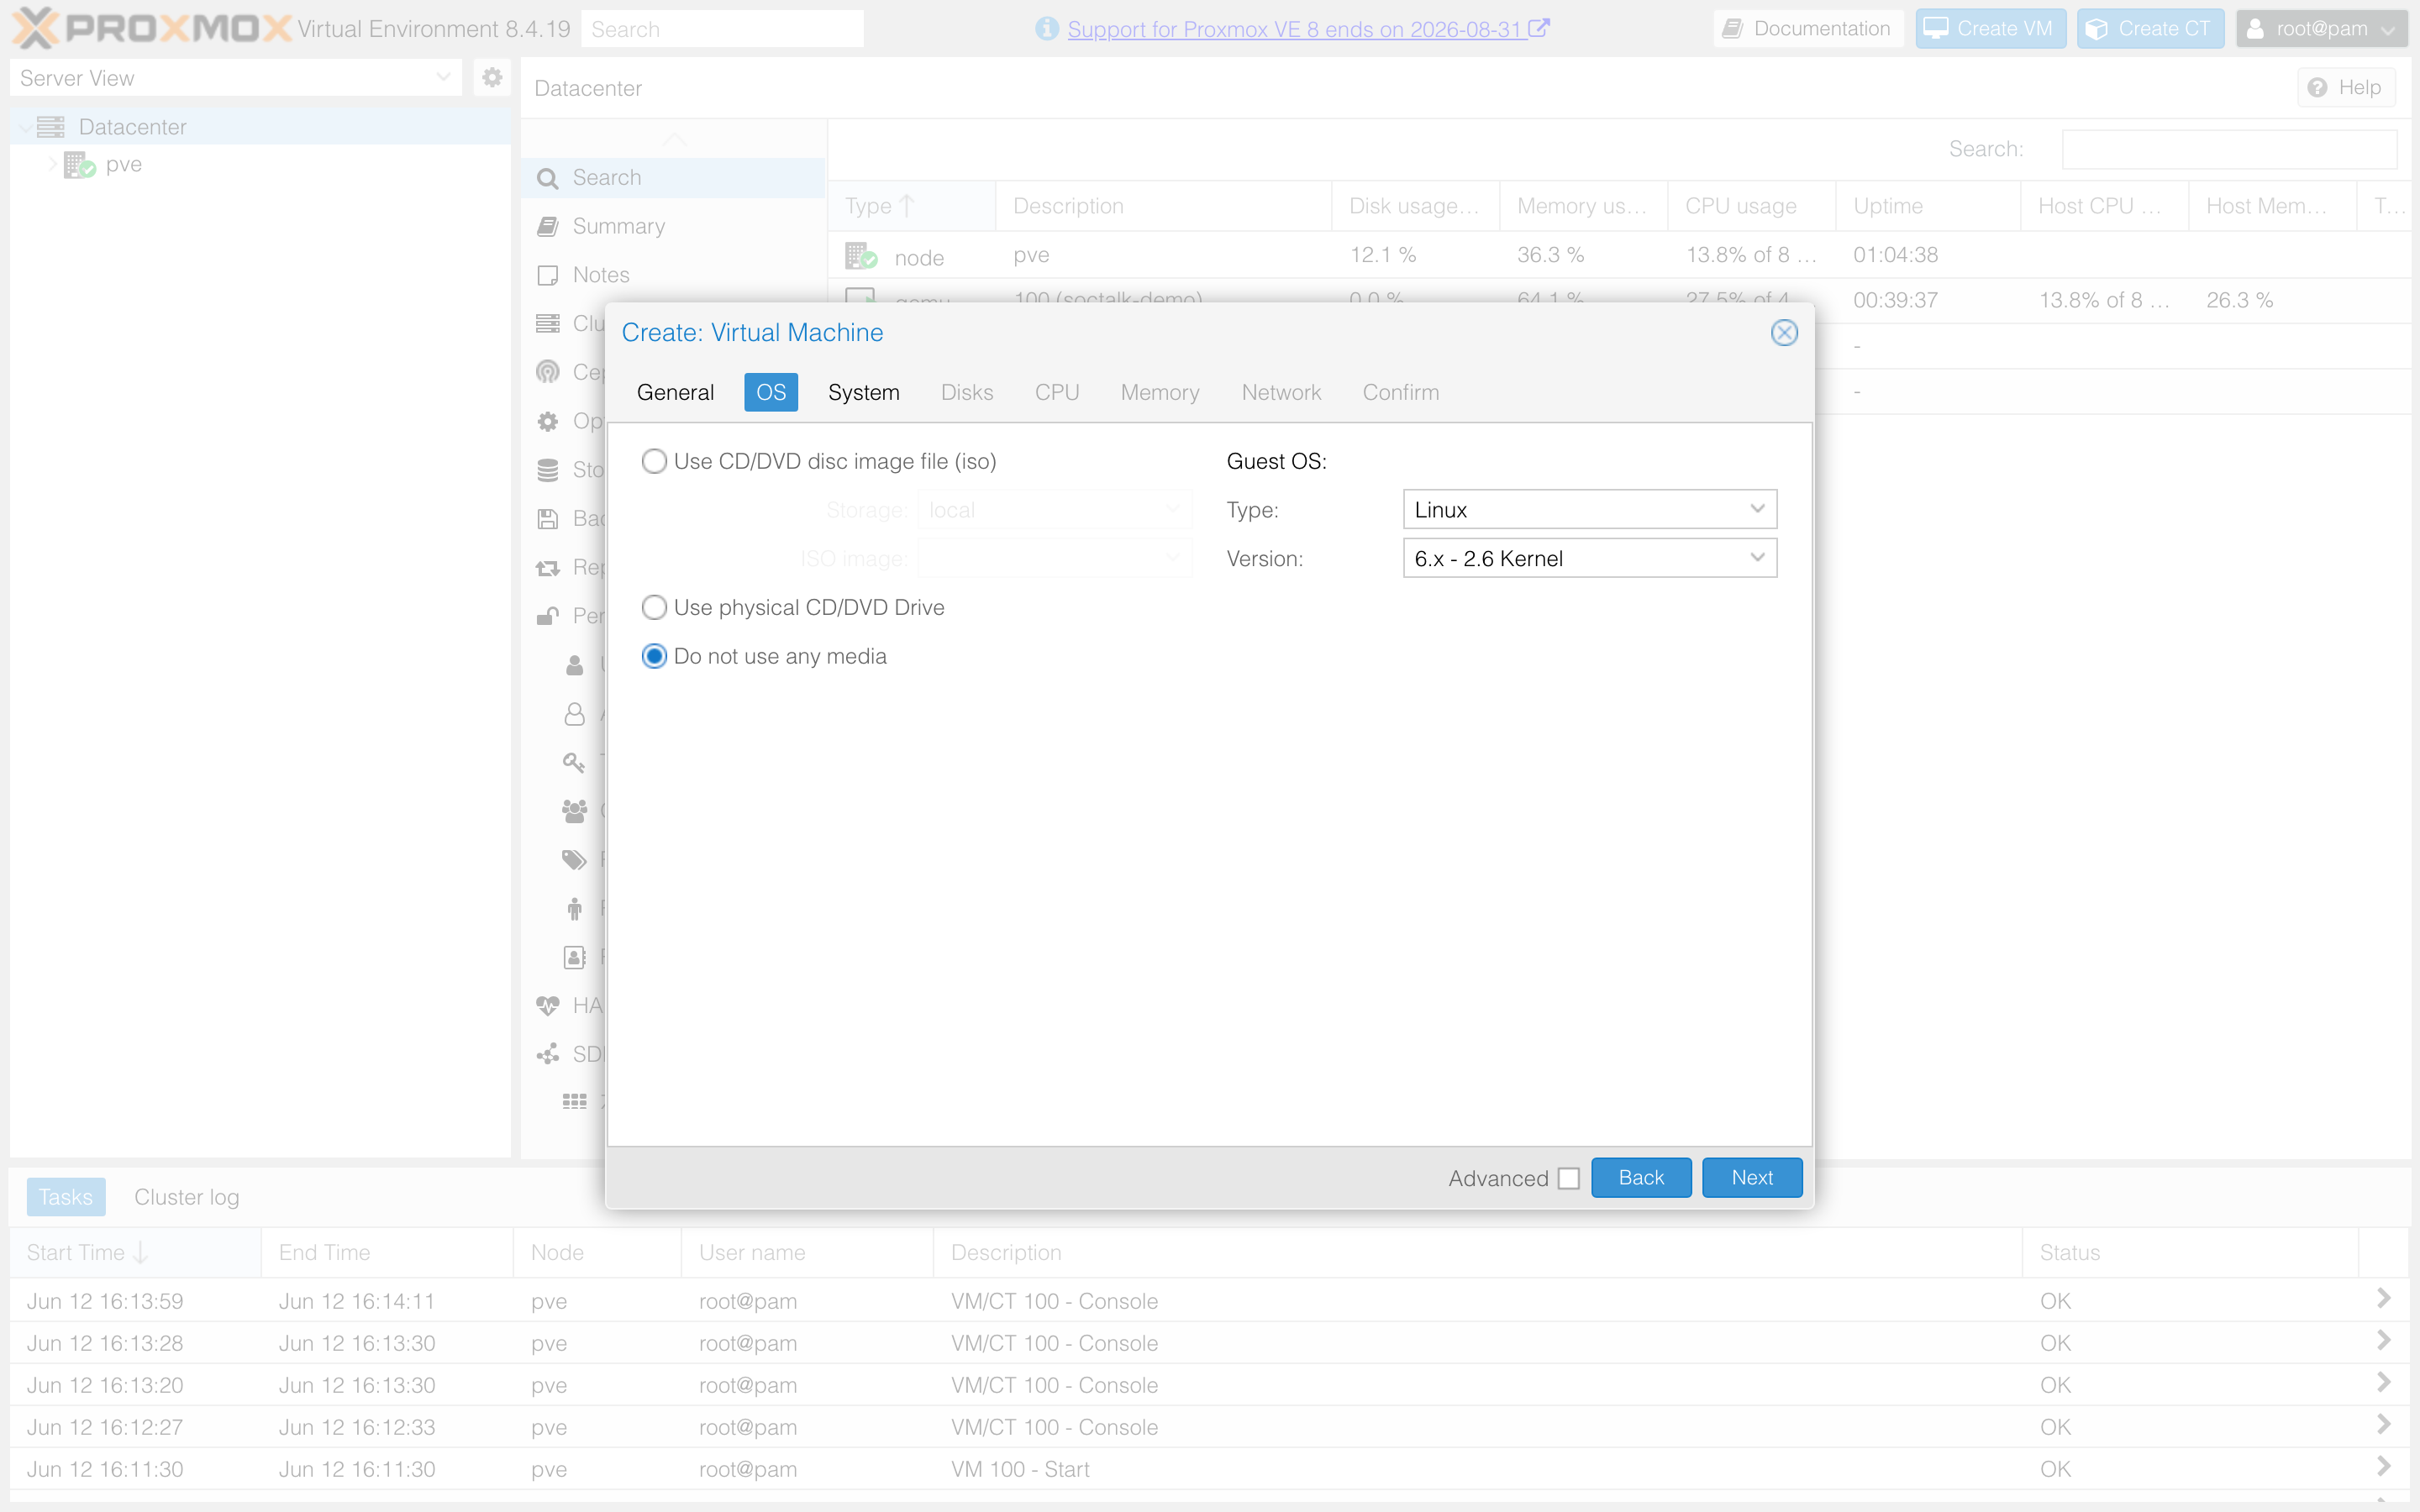Viewport: 2420px width, 1512px height.
Task: Click the Options gear icon in sidebar
Action: pos(547,421)
